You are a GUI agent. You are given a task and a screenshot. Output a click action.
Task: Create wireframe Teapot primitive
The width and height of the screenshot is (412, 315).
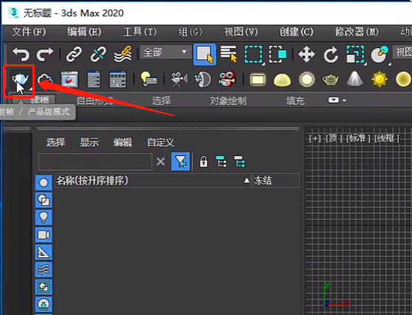(331, 80)
